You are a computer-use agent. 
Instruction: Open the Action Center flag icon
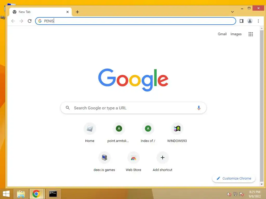[x=242, y=194]
